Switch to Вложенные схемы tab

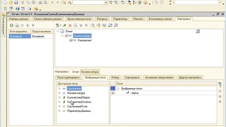click(x=160, y=19)
